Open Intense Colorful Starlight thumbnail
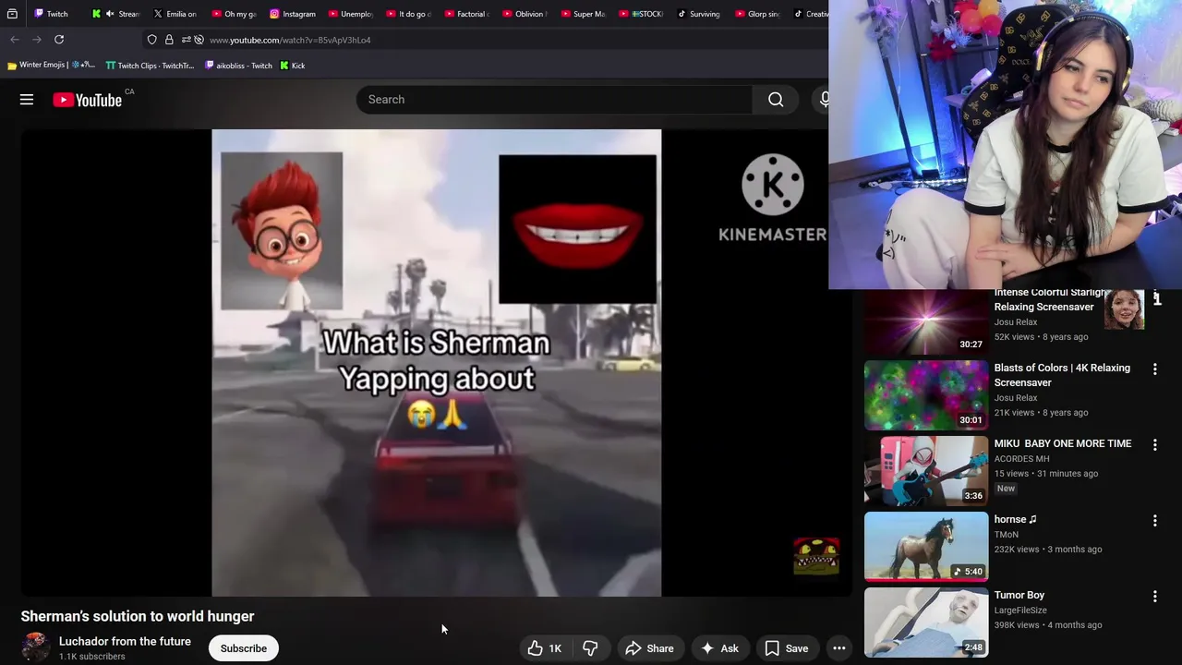Screen dimensions: 1182x665 tap(926, 320)
